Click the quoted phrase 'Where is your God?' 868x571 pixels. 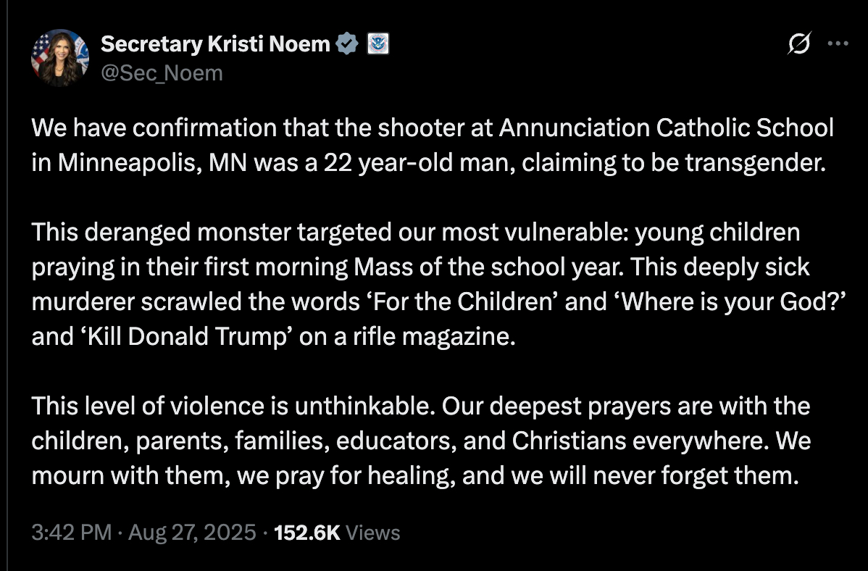[x=706, y=302]
